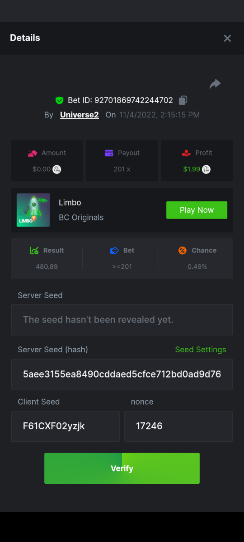244x542 pixels.
Task: Open the Limbo game thumbnail
Action: tap(33, 210)
